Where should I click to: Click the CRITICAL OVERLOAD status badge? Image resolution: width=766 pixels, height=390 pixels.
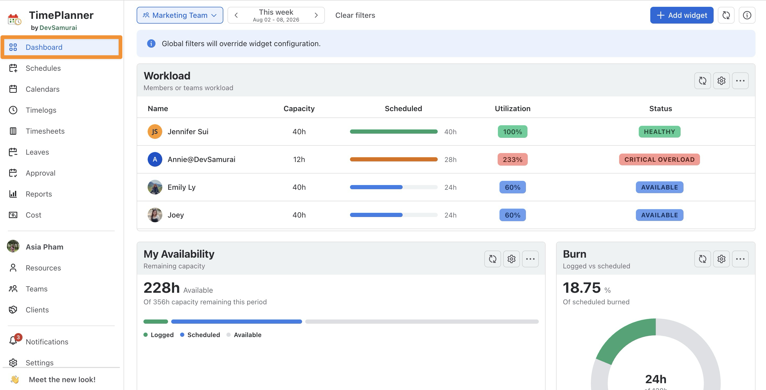click(x=659, y=159)
